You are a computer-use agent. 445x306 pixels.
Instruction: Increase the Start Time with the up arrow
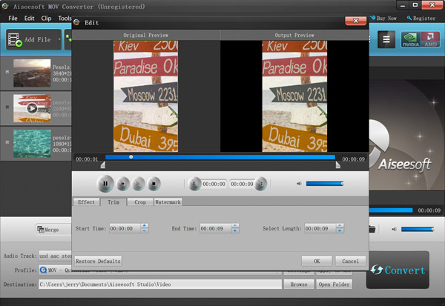[144, 226]
